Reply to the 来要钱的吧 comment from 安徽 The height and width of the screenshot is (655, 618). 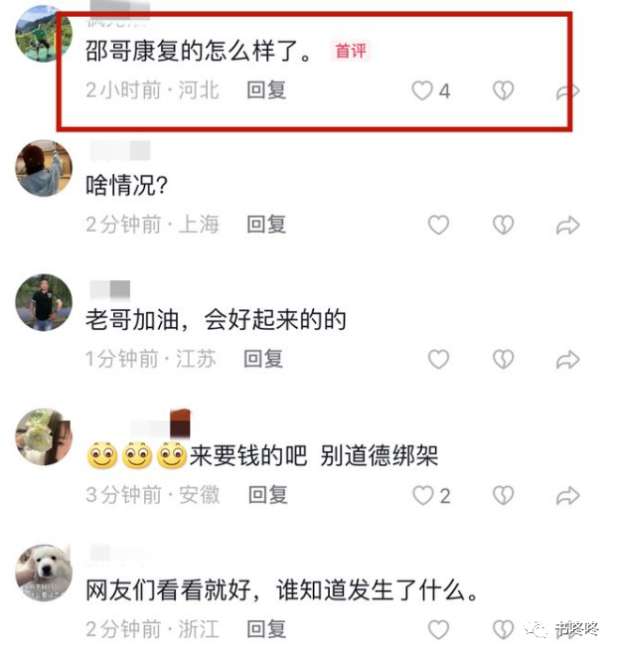[x=268, y=495]
